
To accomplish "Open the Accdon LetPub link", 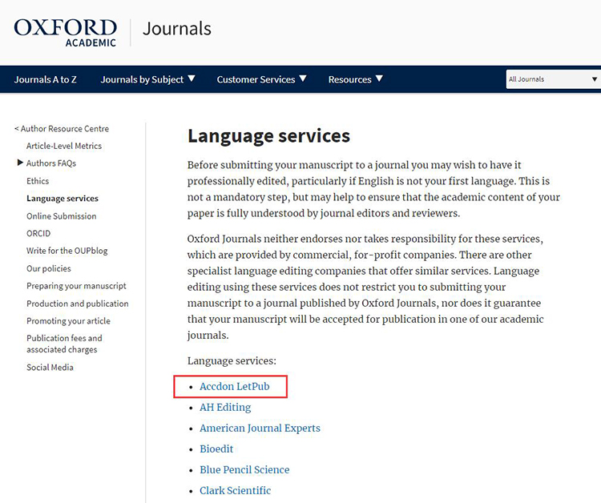I will click(x=234, y=387).
